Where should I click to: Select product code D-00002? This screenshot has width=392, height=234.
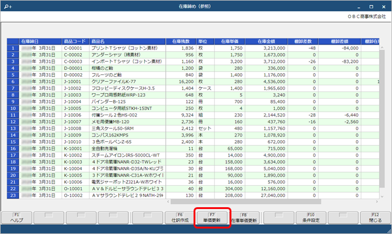point(73,75)
